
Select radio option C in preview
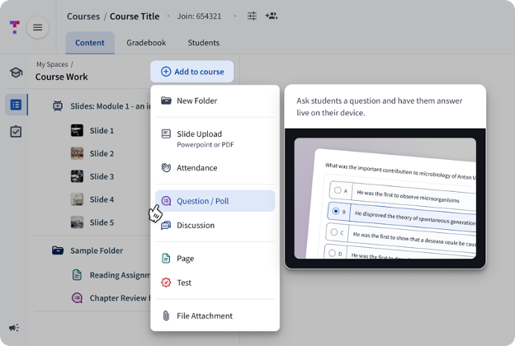coord(334,231)
